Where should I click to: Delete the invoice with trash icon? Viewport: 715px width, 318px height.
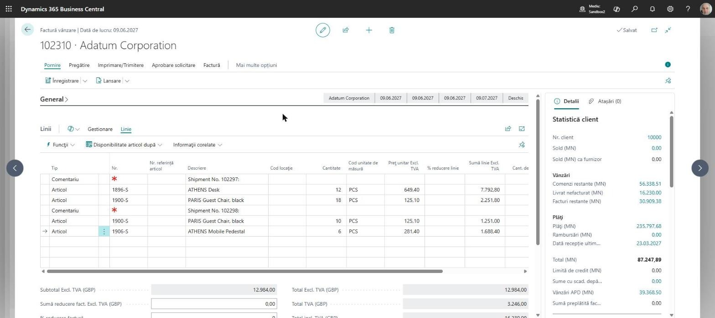pyautogui.click(x=392, y=30)
